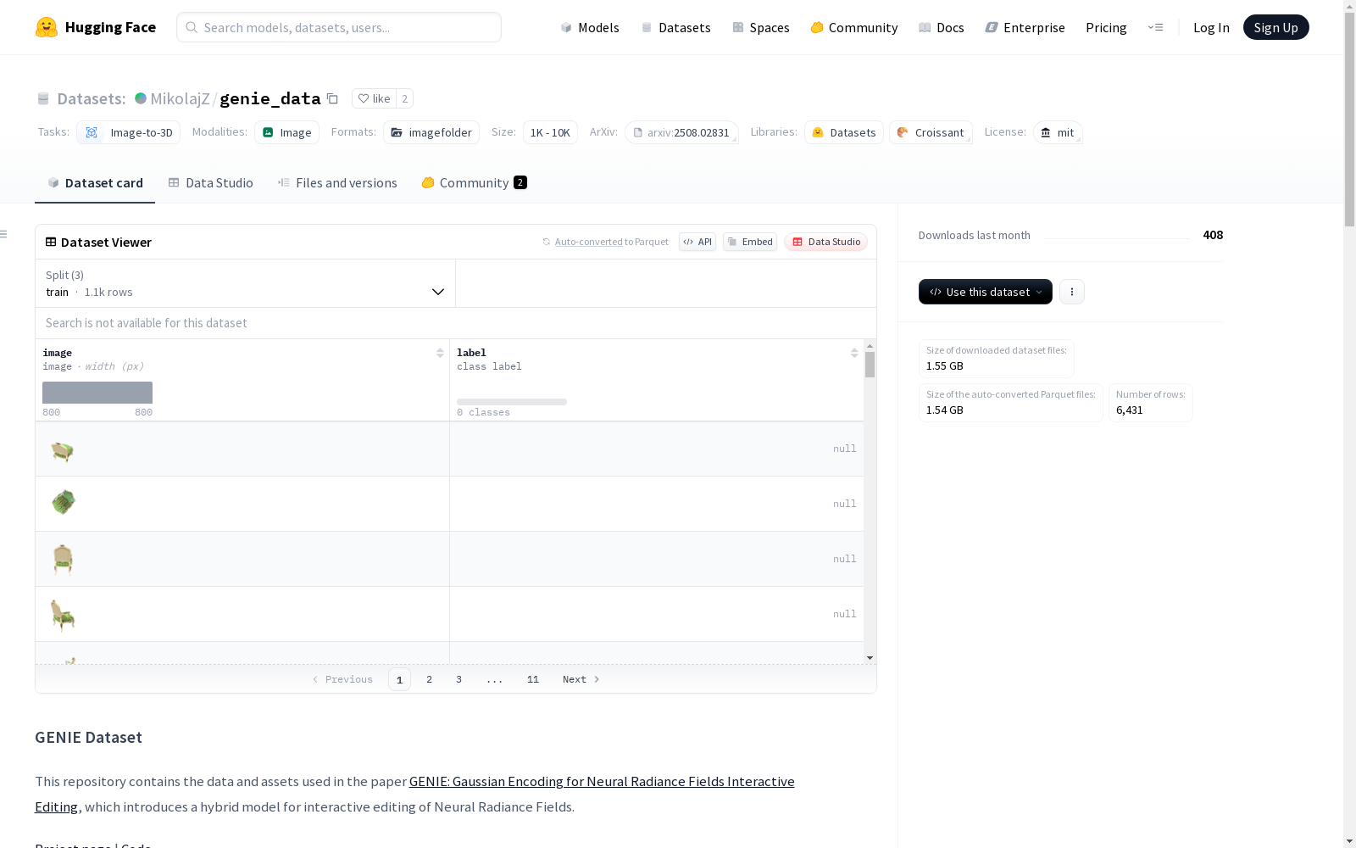Open Docs in top navigation
The width and height of the screenshot is (1356, 848).
coord(942,27)
